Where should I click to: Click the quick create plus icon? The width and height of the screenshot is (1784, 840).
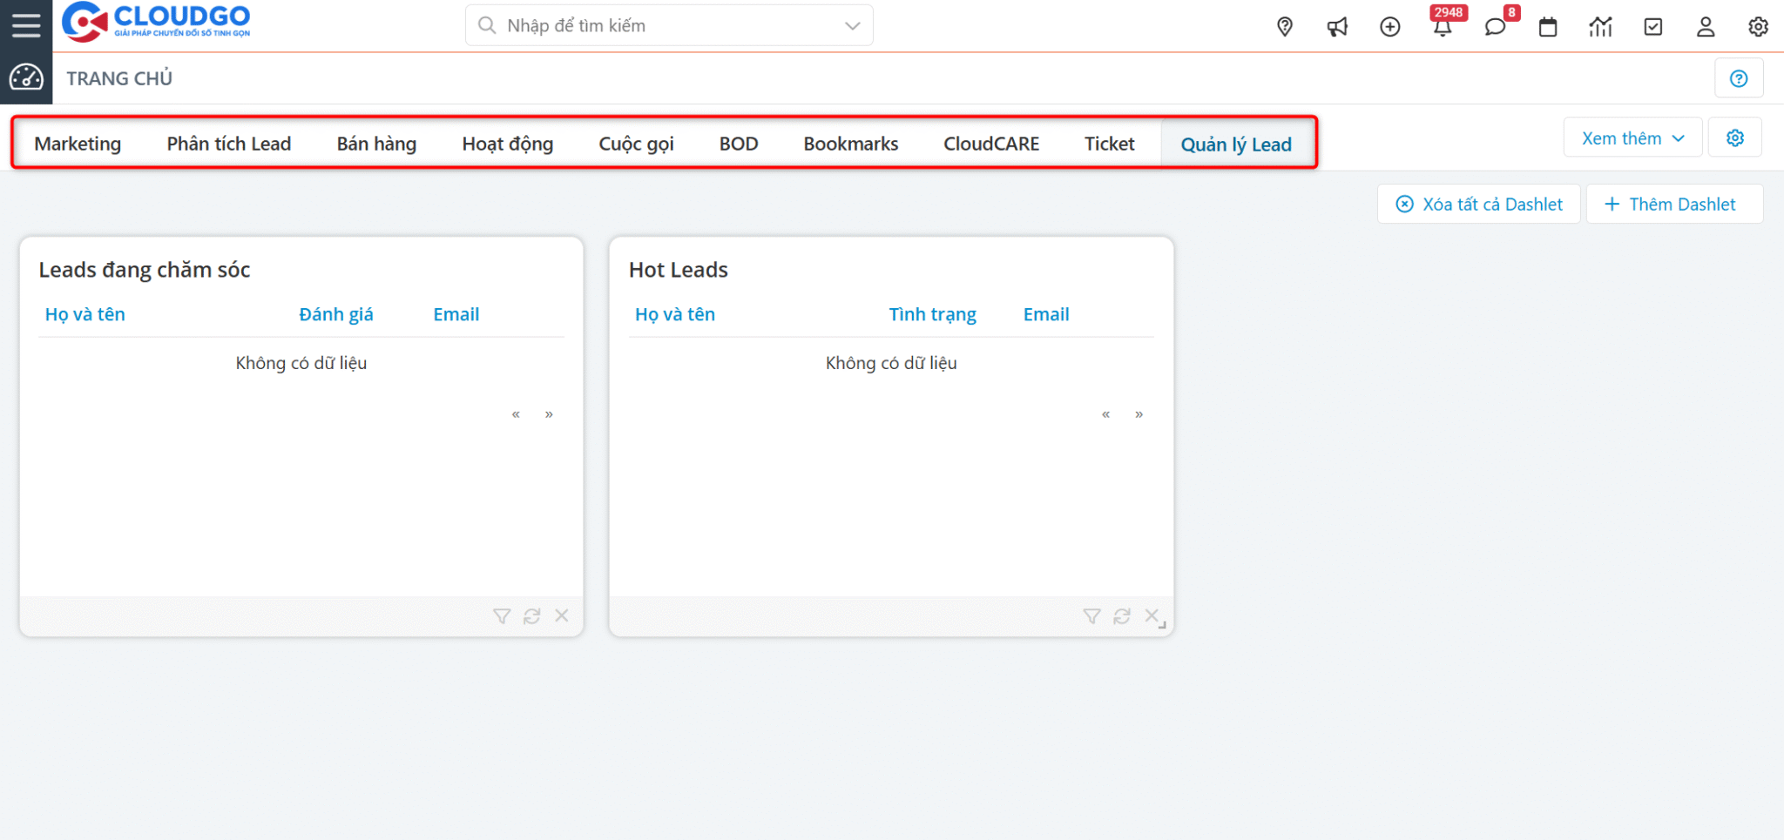pos(1390,27)
